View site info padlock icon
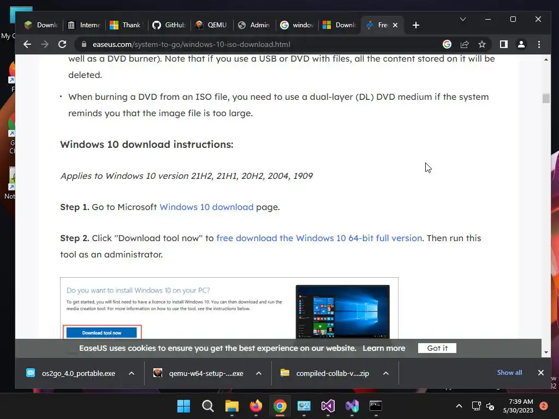Screen dimensions: 559x419 coord(84,44)
